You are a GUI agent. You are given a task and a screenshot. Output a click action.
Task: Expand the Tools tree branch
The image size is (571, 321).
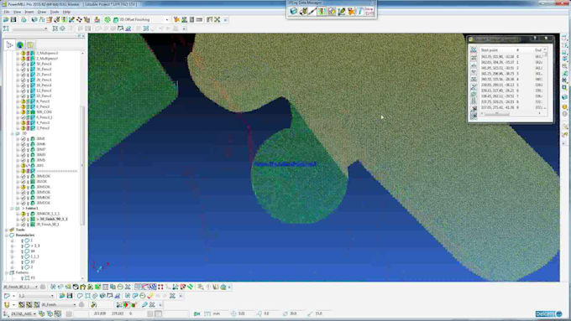point(7,230)
